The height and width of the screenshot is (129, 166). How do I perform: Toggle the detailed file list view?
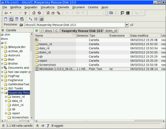41,19
